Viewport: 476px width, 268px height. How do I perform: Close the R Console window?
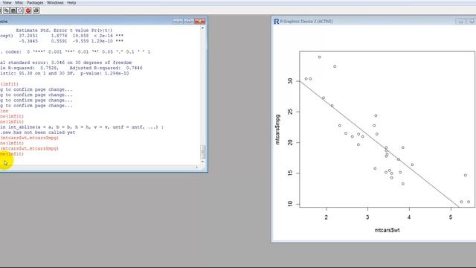point(200,22)
